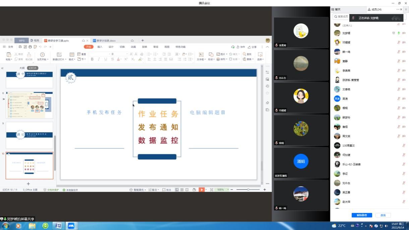Click the New Slide icon

pyautogui.click(x=59, y=55)
